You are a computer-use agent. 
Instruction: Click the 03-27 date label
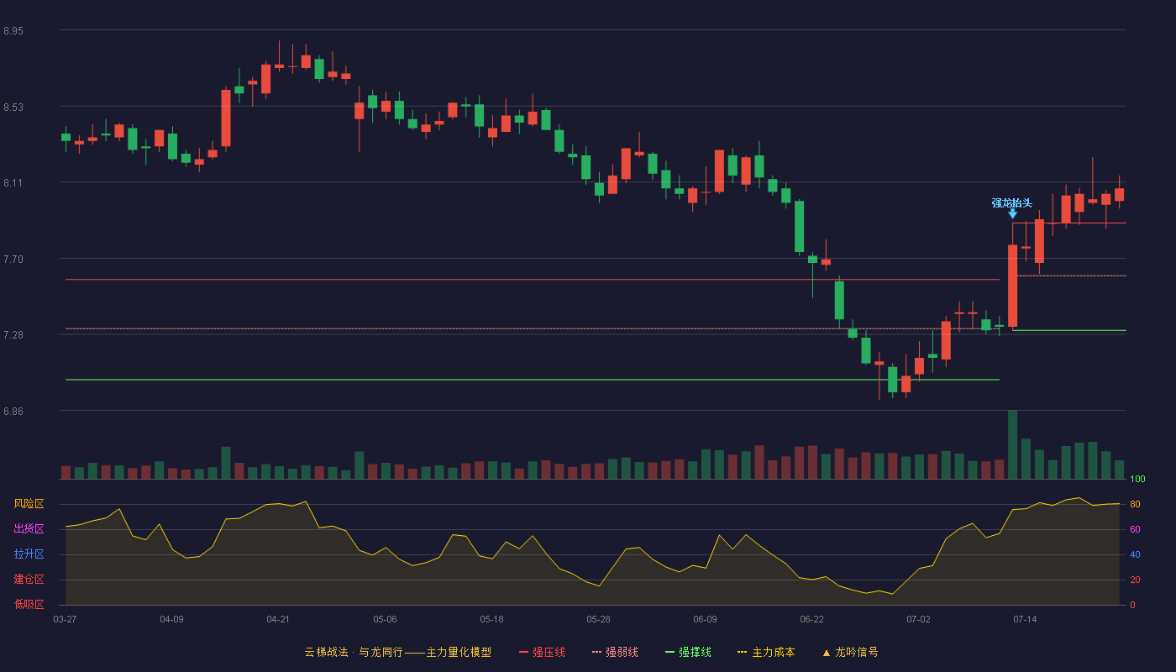tap(65, 619)
